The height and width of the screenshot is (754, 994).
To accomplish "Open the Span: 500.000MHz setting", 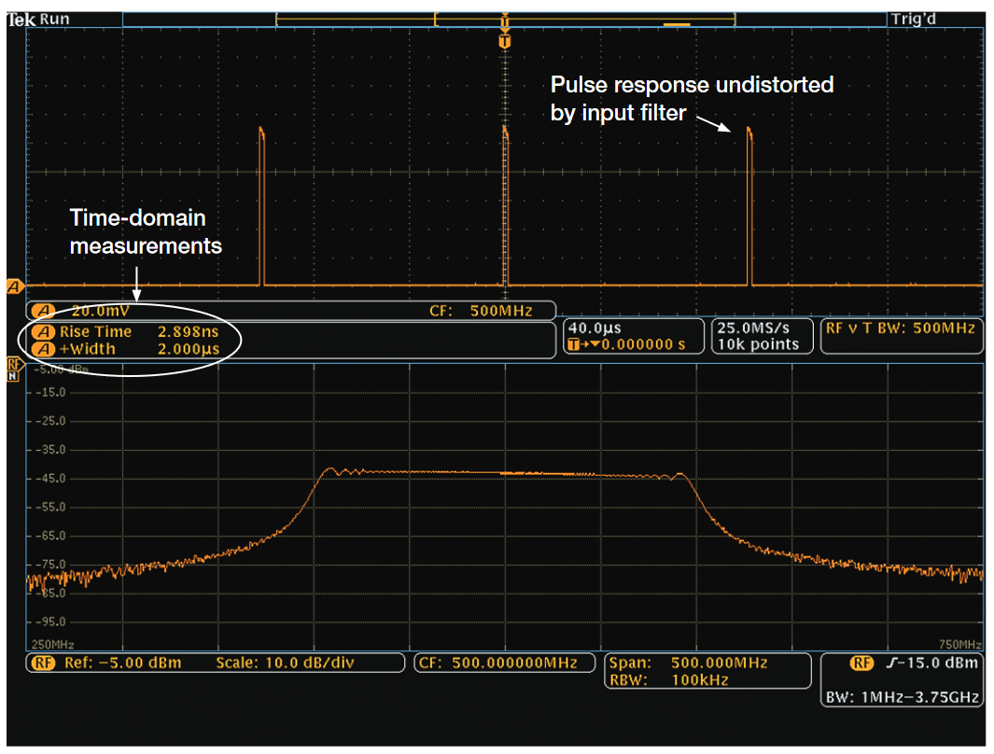I will pos(691,663).
